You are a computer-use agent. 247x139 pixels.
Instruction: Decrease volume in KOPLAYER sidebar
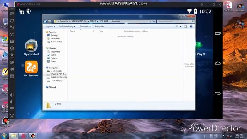[x=12, y=102]
